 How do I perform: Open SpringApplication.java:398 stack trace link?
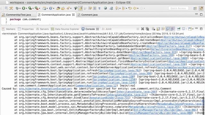130,73
